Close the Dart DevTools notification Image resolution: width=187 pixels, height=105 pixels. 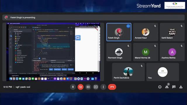pyautogui.click(x=73, y=65)
